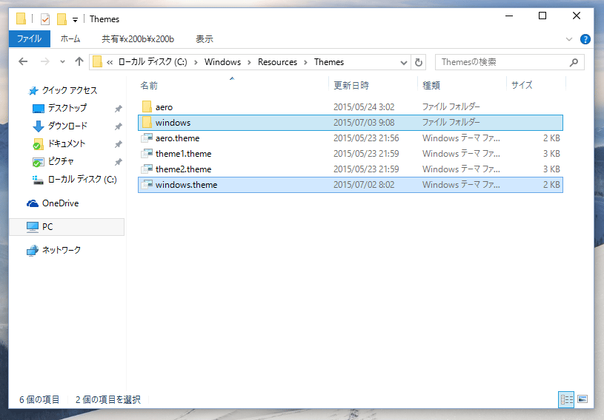Open ダウンロード in navigation pane
The height and width of the screenshot is (420, 604).
[x=67, y=126]
